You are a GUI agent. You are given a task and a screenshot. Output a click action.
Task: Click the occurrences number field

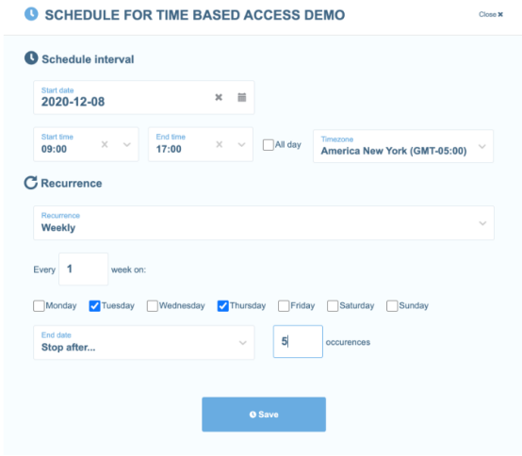click(x=298, y=341)
